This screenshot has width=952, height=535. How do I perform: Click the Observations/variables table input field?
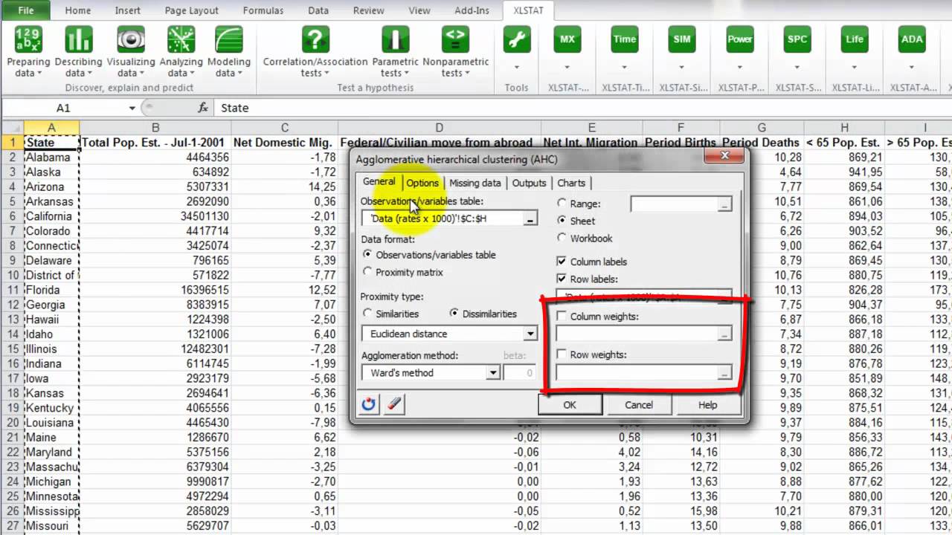click(x=441, y=218)
